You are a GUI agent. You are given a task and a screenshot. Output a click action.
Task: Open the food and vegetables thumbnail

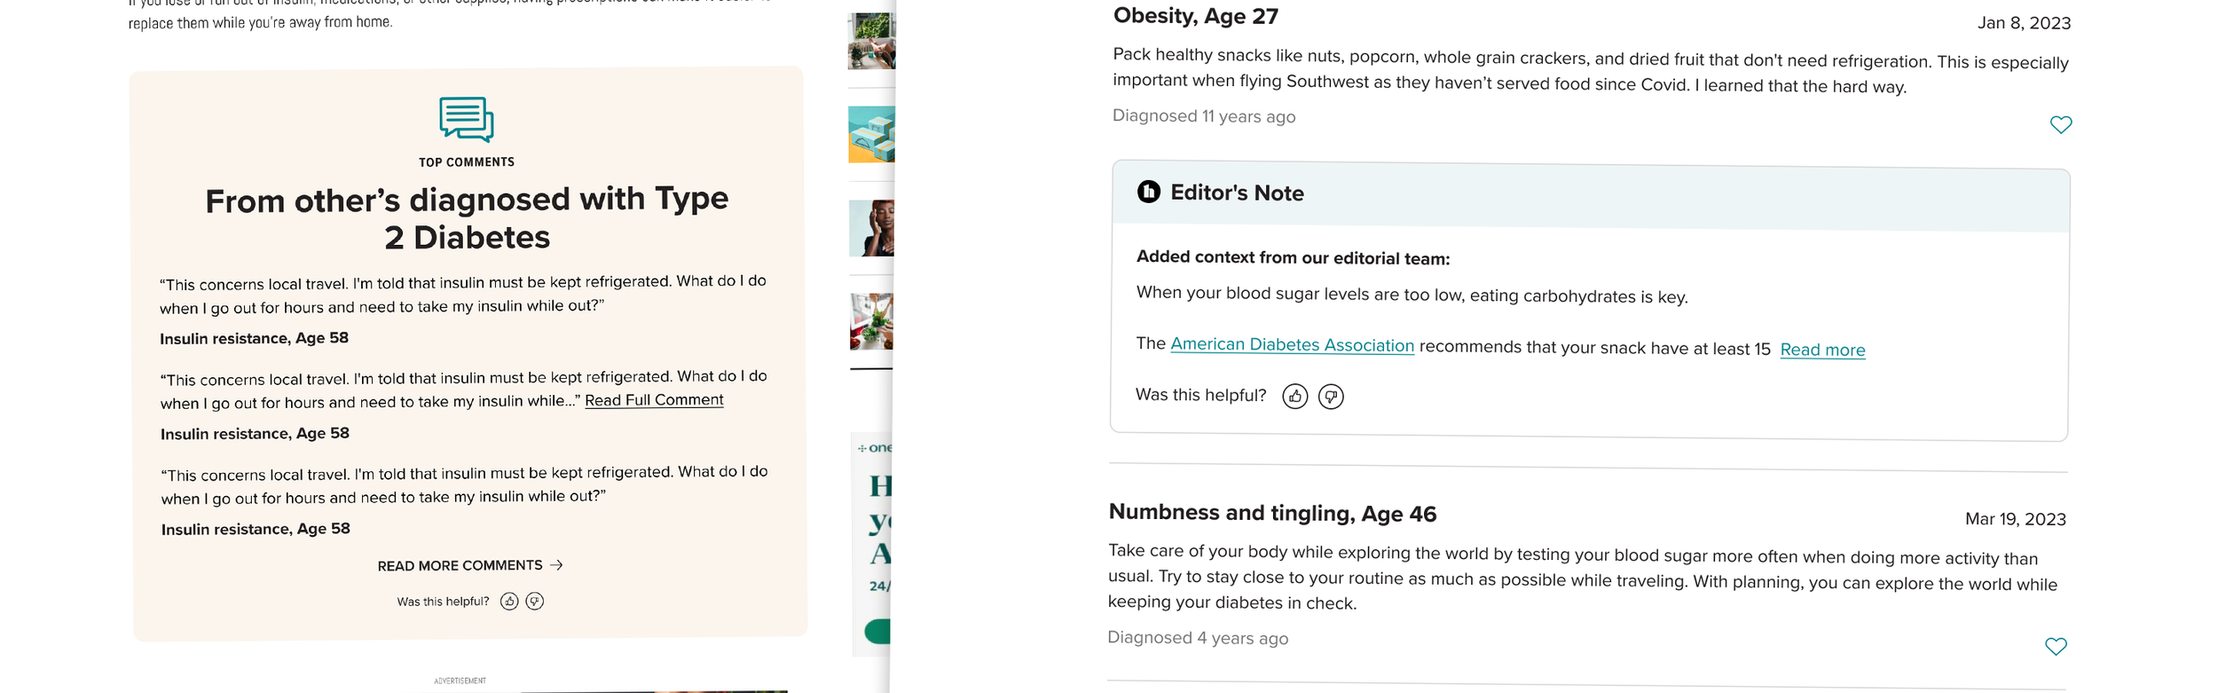[871, 321]
